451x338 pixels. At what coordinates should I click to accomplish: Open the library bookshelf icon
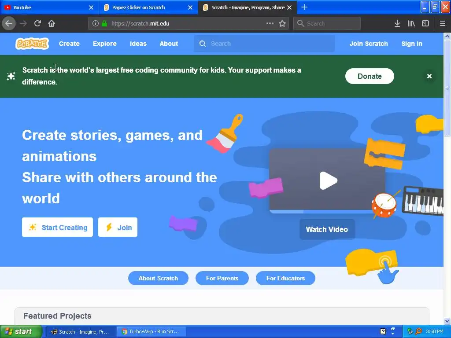pyautogui.click(x=411, y=23)
